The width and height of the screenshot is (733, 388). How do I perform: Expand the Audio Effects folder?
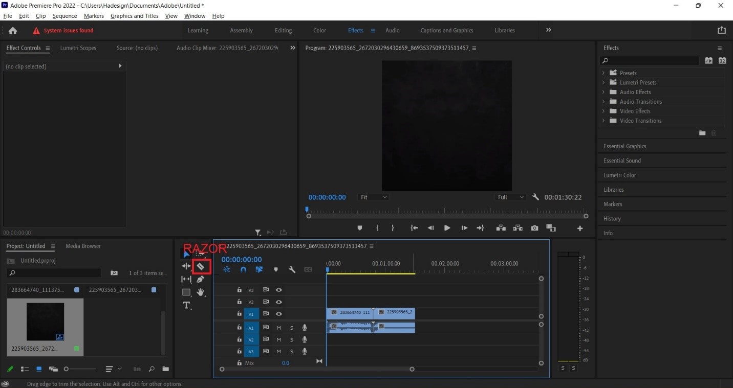(603, 92)
